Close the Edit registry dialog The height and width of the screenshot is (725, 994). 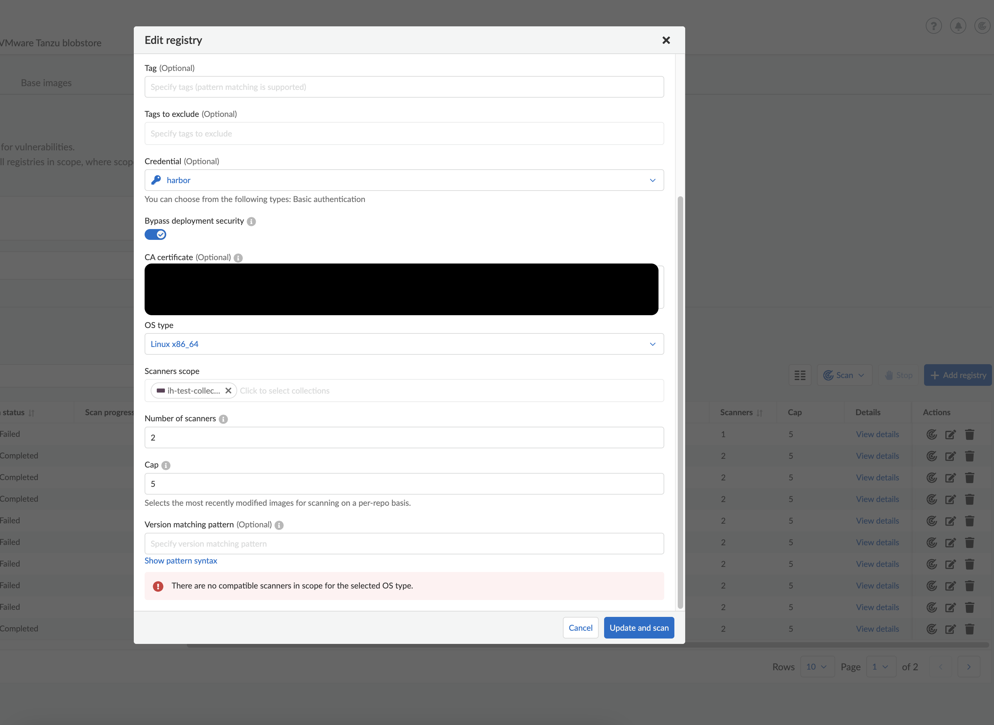[x=666, y=41]
